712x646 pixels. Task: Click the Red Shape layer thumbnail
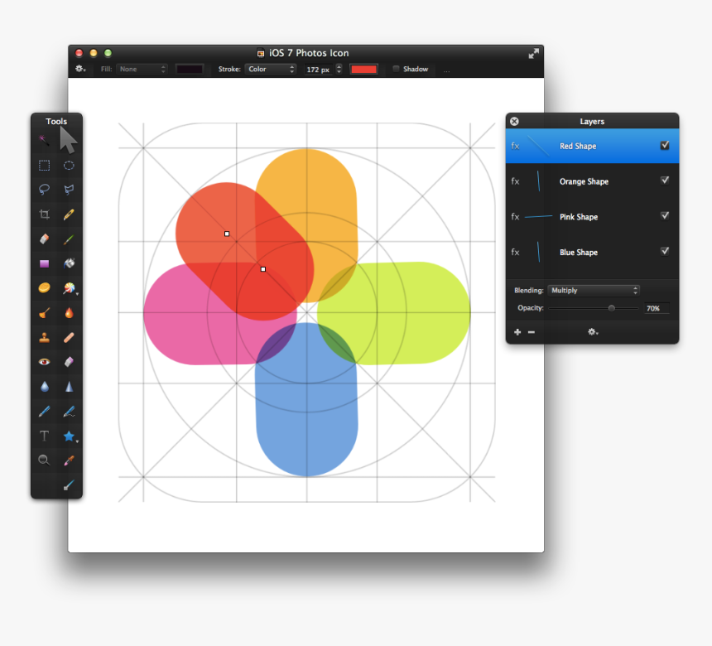click(x=538, y=146)
